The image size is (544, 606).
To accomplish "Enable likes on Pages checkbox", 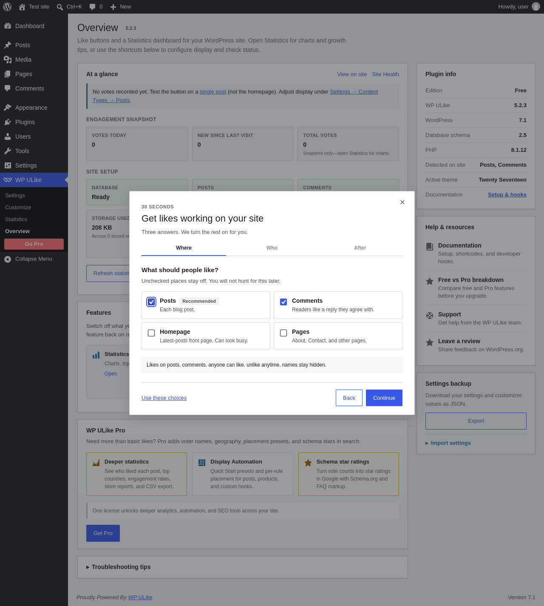I will (283, 333).
